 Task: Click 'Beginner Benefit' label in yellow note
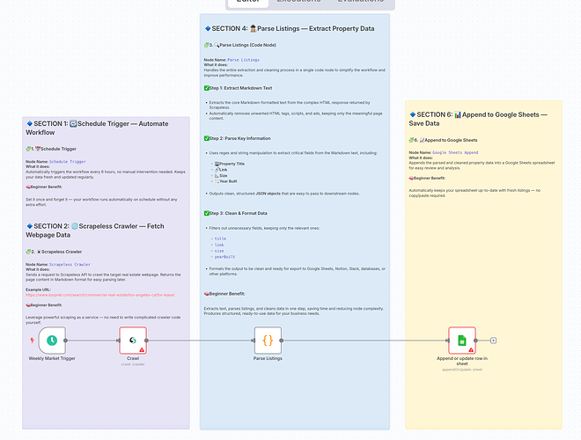click(427, 178)
